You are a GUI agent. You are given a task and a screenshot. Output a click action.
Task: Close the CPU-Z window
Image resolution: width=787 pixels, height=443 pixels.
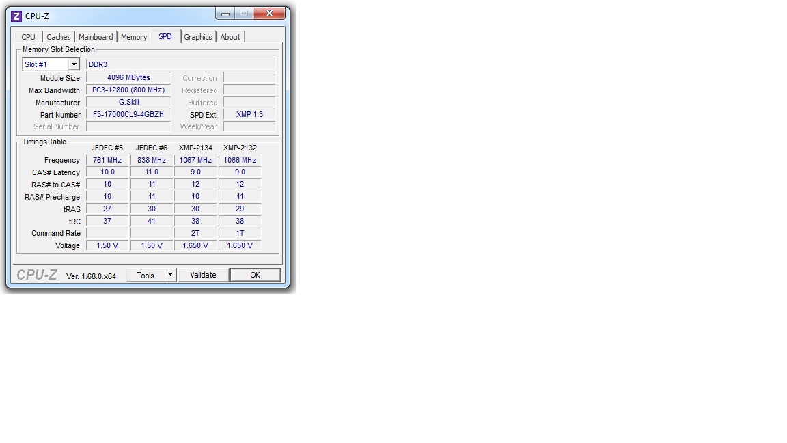click(x=269, y=14)
